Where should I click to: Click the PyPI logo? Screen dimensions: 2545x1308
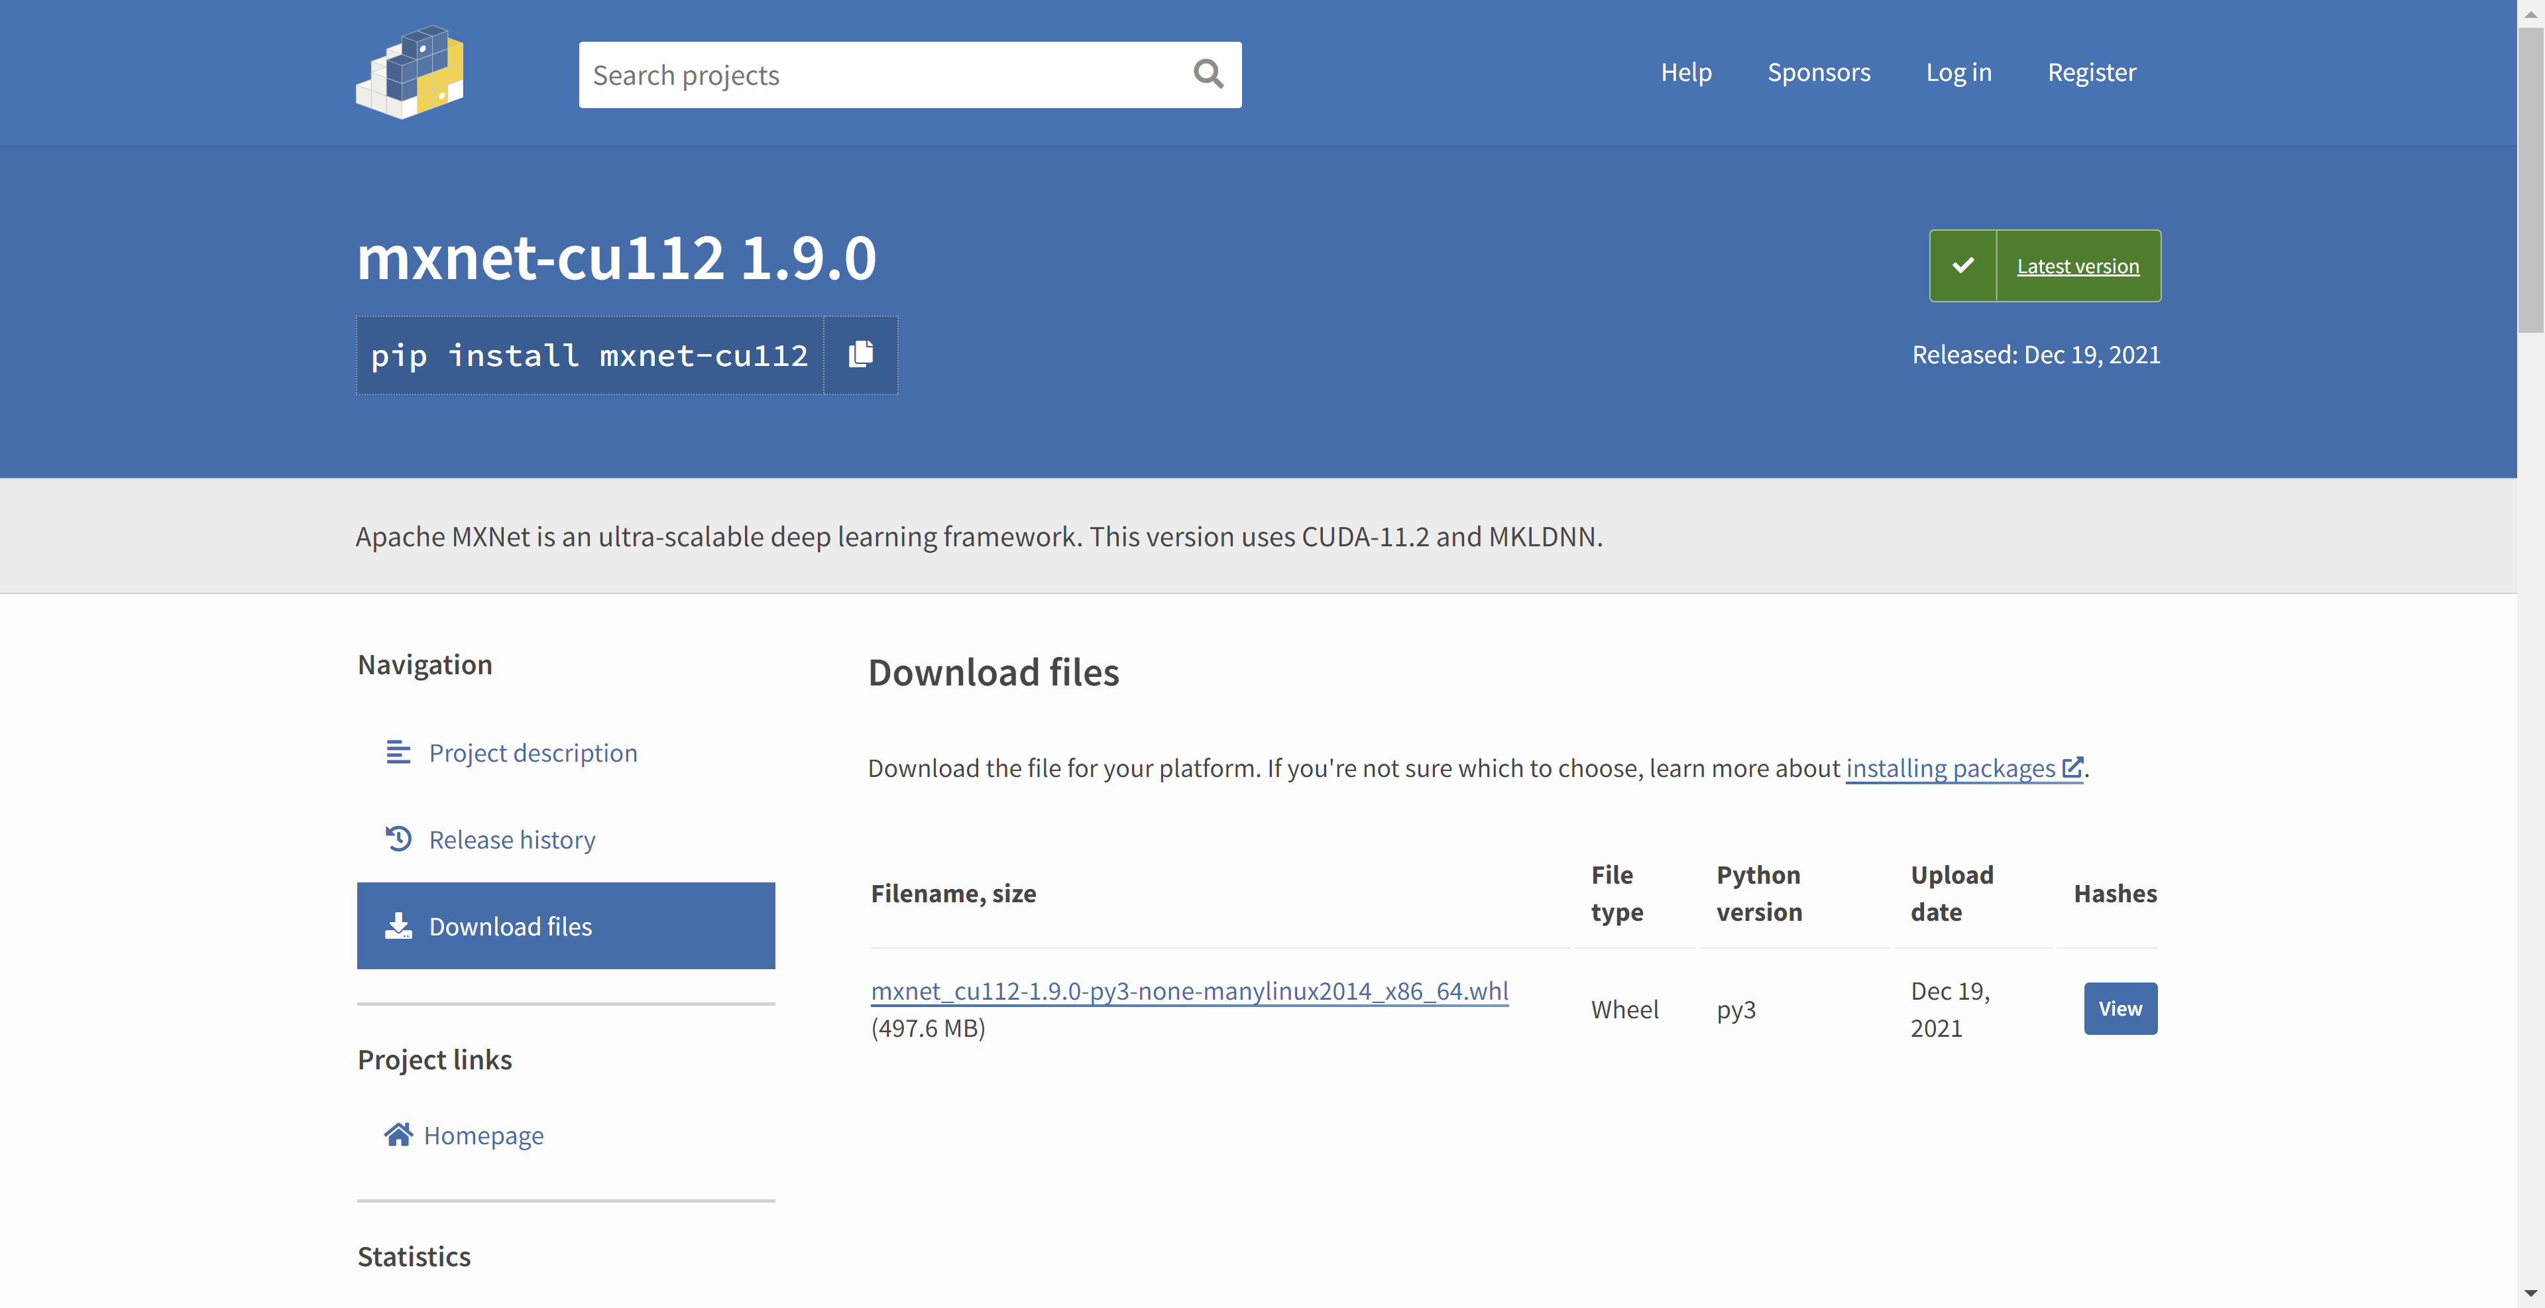(x=410, y=73)
